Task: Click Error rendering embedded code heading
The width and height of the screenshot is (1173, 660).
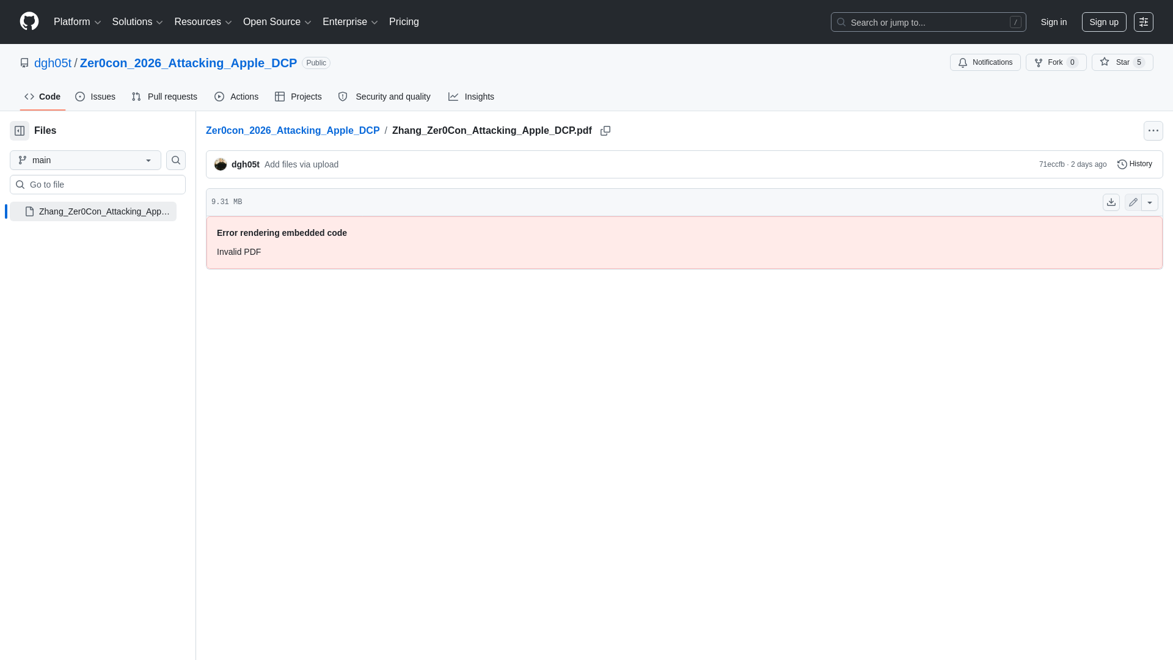Action: [x=282, y=233]
